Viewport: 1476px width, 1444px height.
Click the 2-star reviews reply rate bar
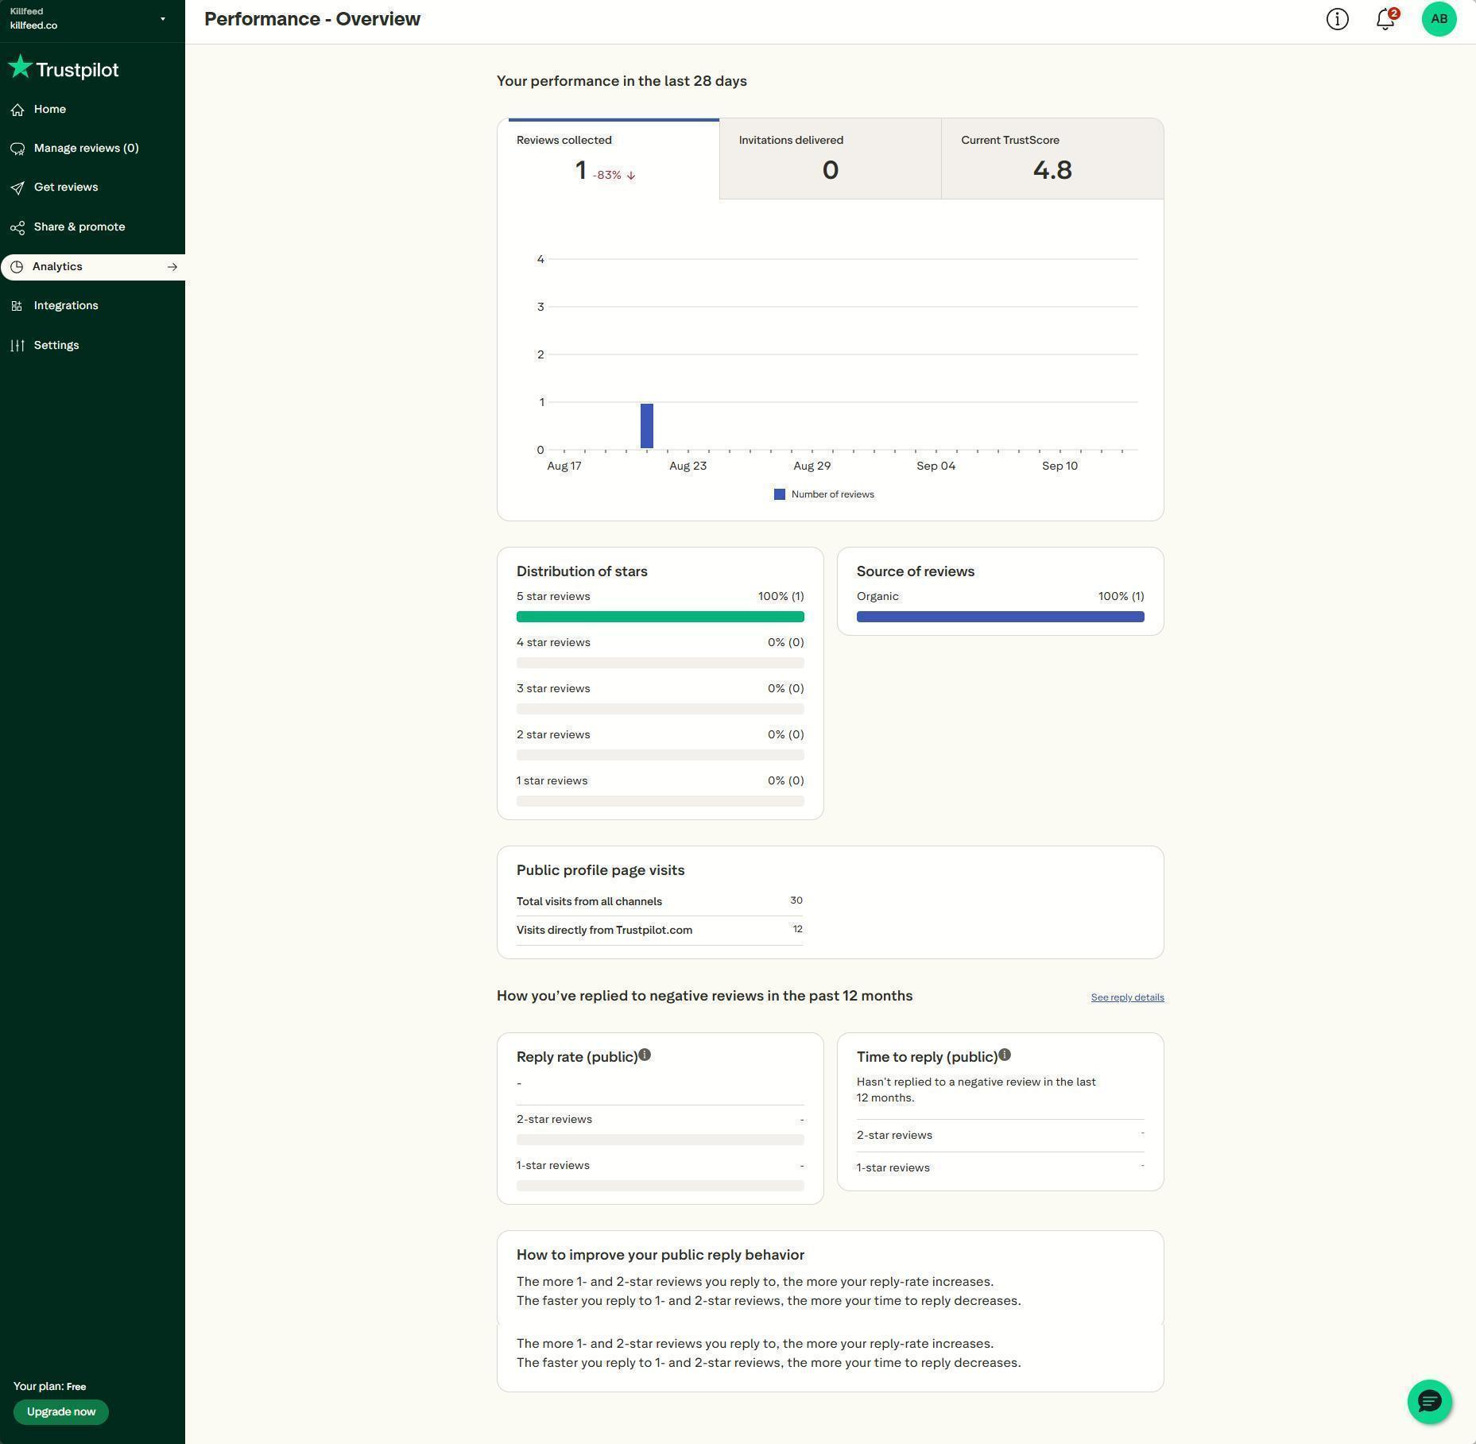[661, 1140]
